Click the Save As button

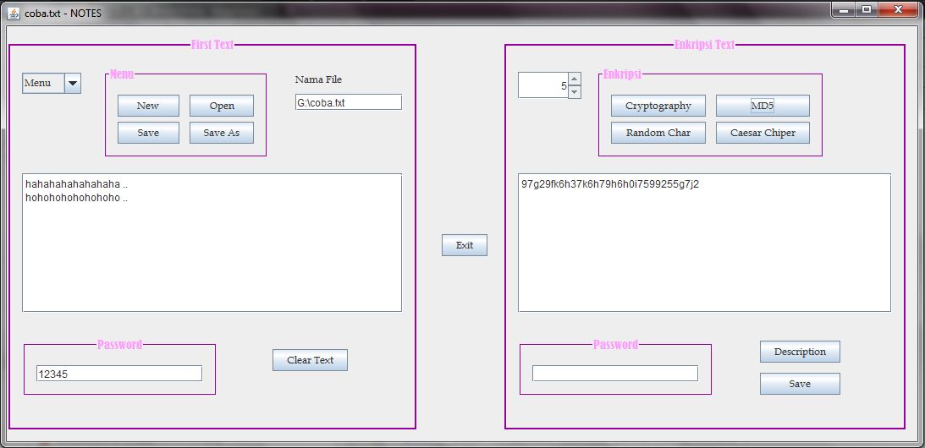click(x=222, y=133)
